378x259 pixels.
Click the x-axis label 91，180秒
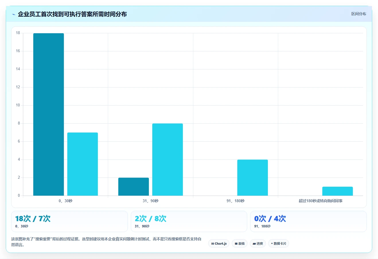coord(235,201)
